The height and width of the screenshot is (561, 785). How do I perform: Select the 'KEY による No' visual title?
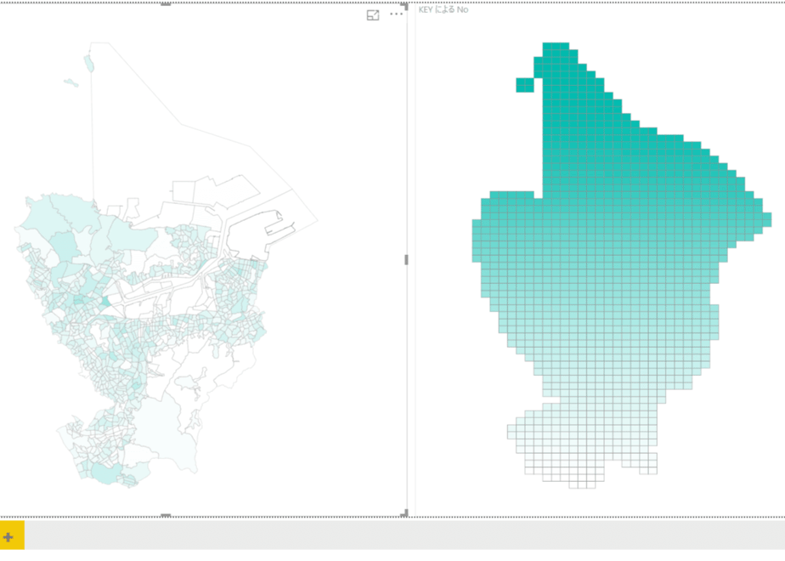pyautogui.click(x=443, y=9)
